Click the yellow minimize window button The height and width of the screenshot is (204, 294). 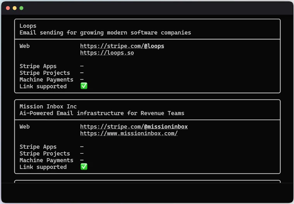point(15,8)
